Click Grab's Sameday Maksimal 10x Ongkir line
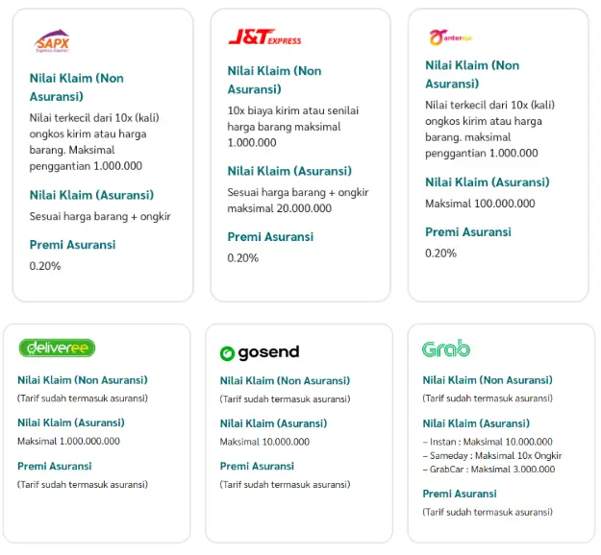The image size is (601, 555). click(491, 456)
